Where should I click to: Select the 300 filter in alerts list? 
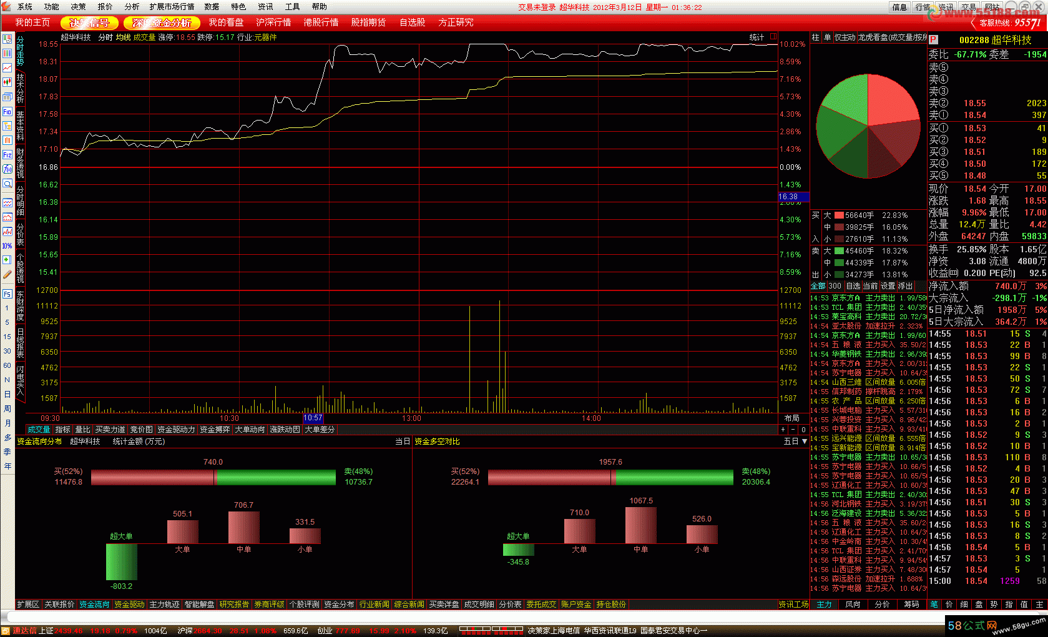click(x=835, y=286)
